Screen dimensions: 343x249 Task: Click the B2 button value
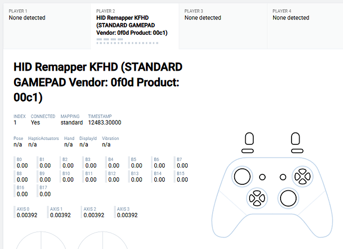click(68, 166)
